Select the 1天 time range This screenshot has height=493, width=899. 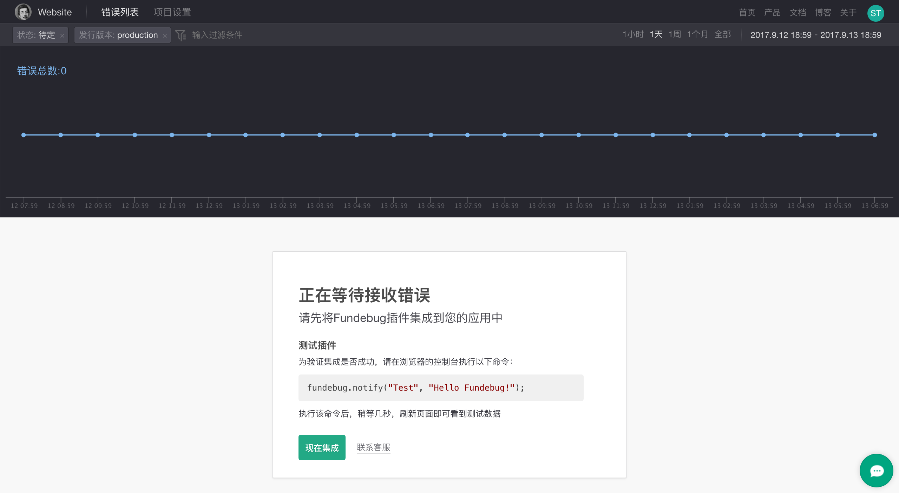click(x=656, y=34)
